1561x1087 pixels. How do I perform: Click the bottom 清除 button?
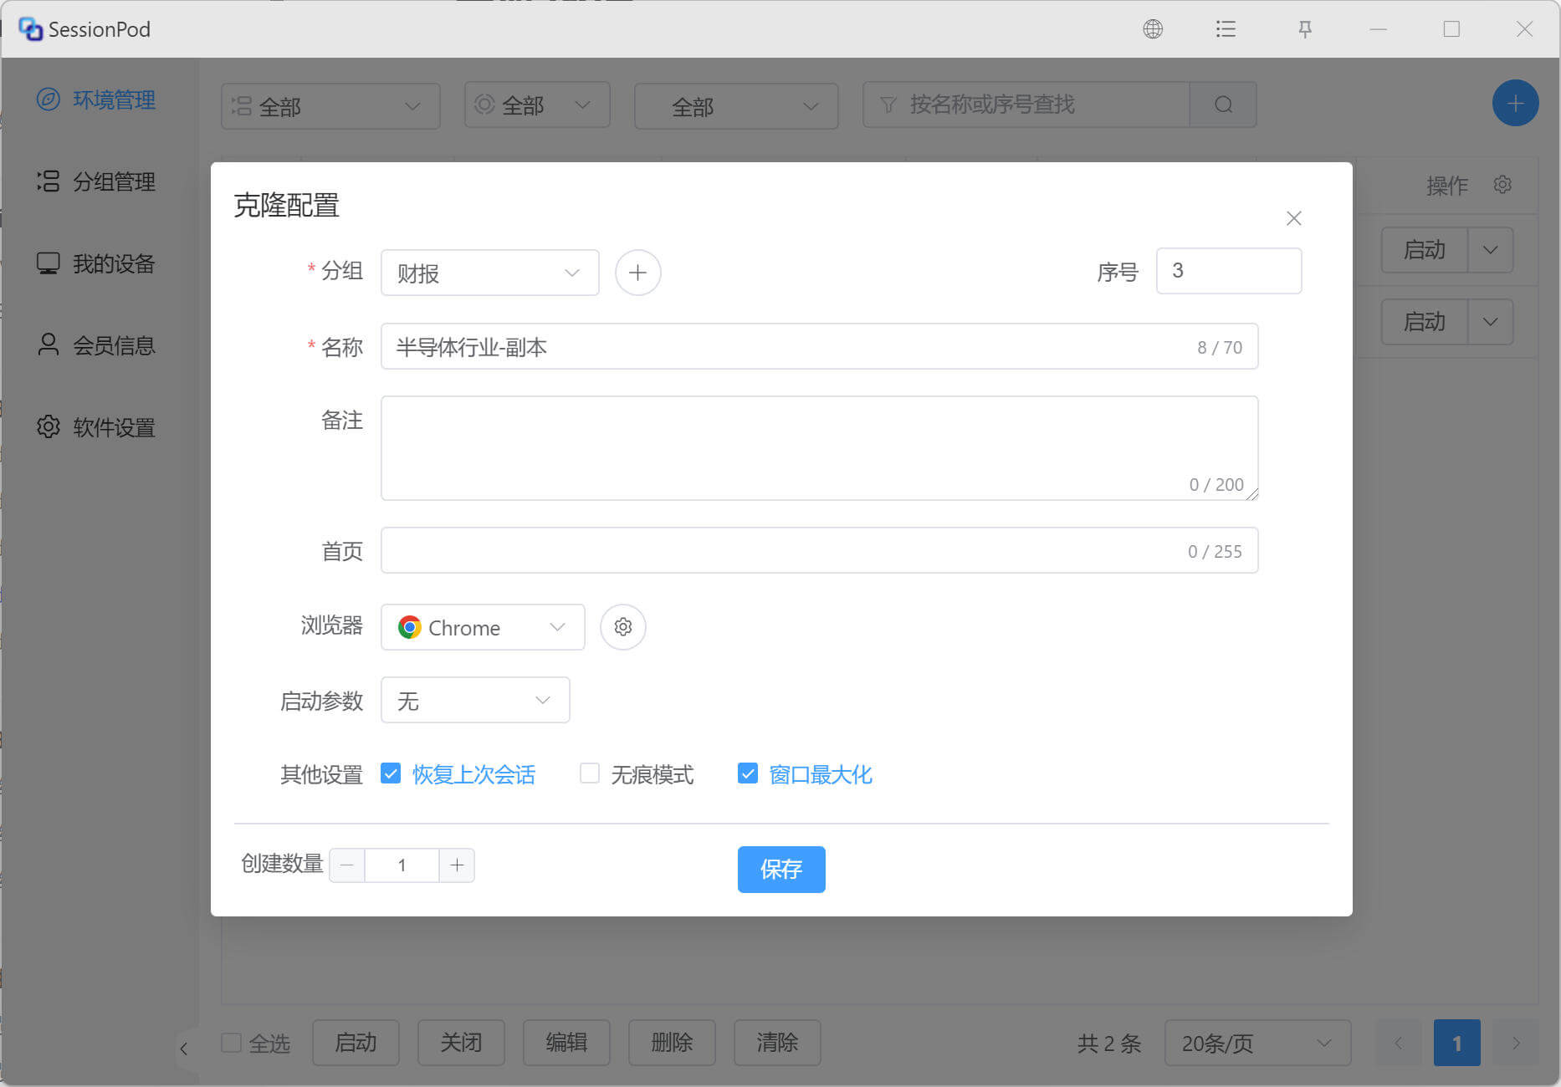pyautogui.click(x=777, y=1043)
